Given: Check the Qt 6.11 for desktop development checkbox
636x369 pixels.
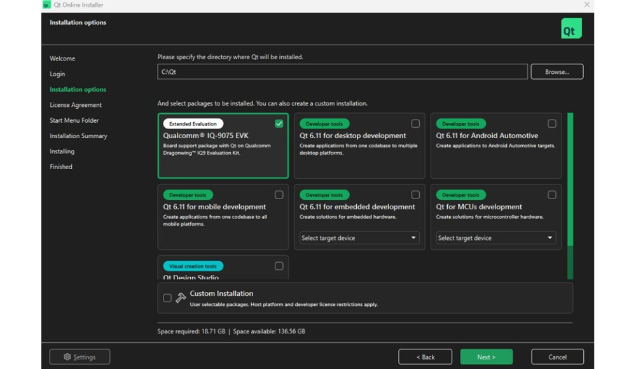Looking at the screenshot, I should (415, 124).
